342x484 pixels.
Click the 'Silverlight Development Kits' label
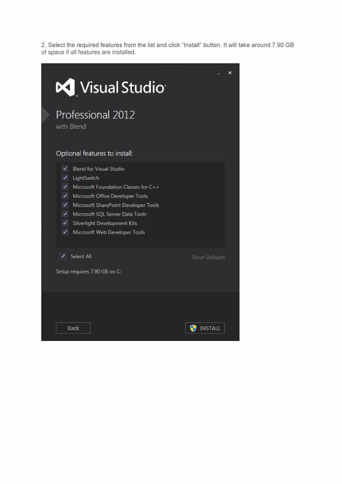click(x=105, y=223)
